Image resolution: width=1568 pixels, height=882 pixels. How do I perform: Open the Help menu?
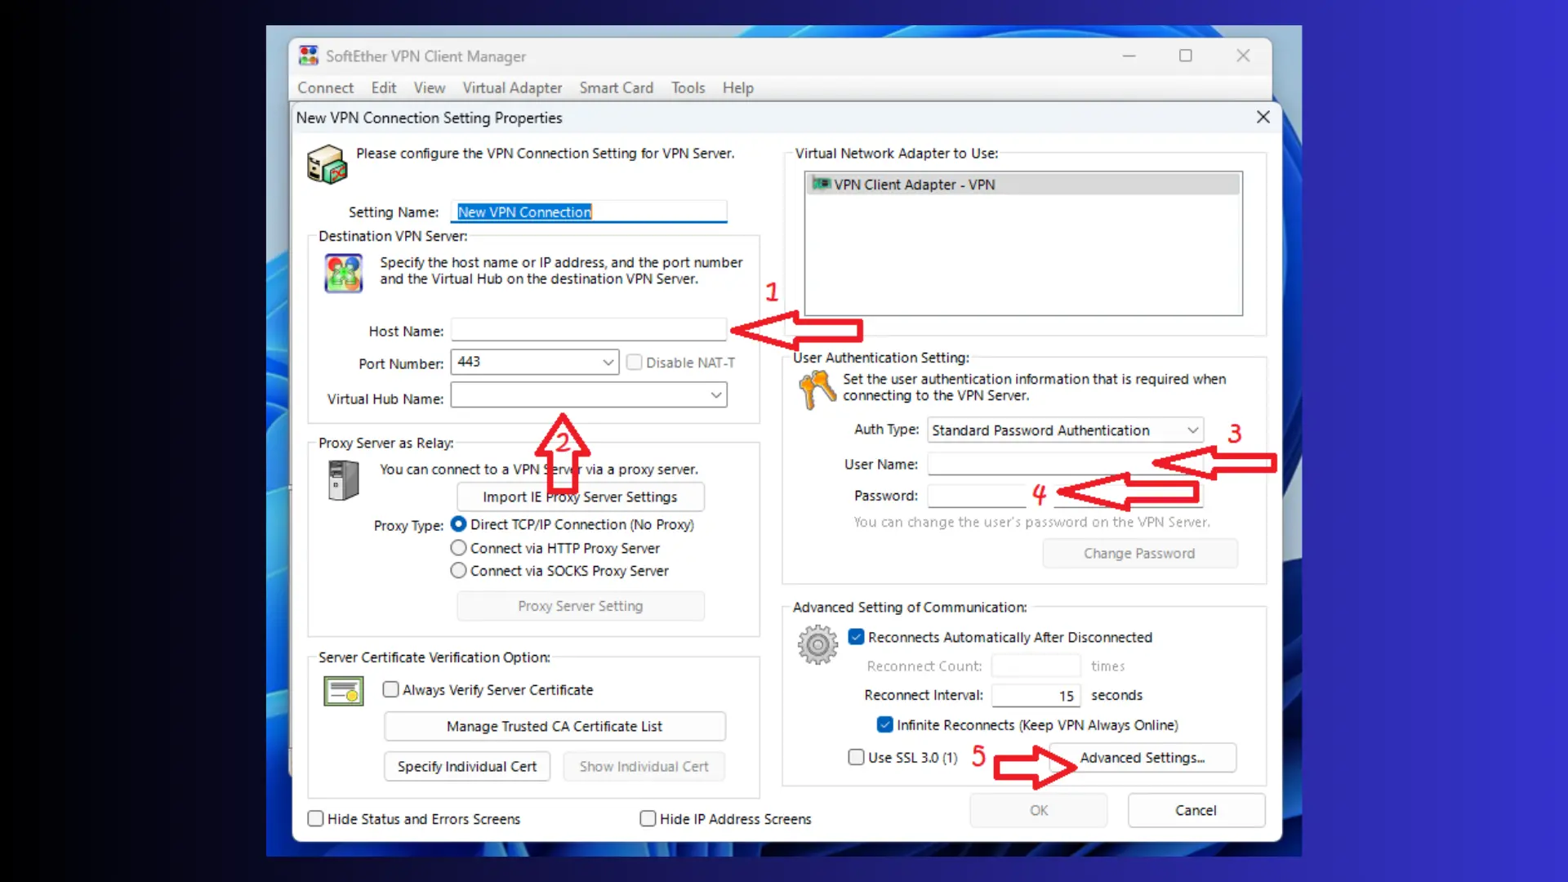pyautogui.click(x=738, y=87)
